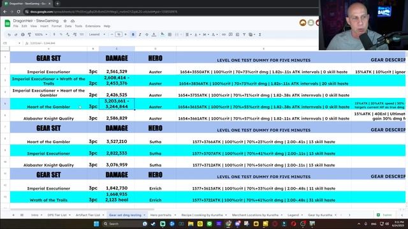Switch to Recipe | cooking by Kuratha tab
Viewport: 408px width, 229px height.
[x=202, y=215]
